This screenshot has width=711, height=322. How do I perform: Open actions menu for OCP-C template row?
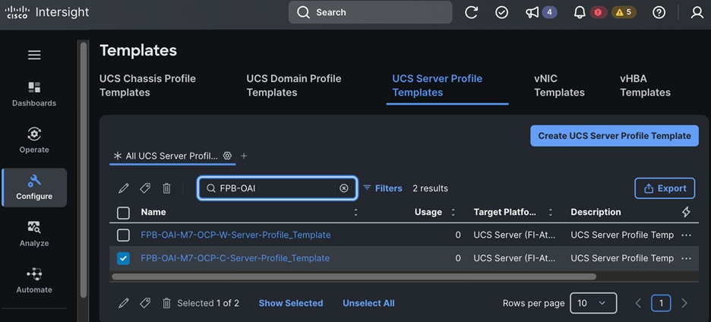687,258
